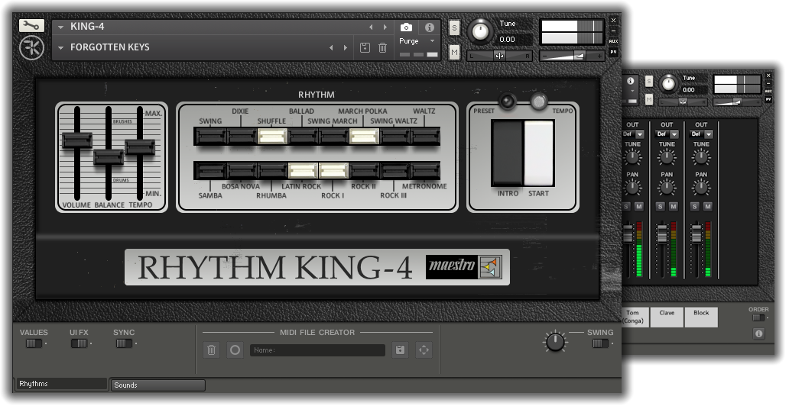
Task: Save snapshot with the header floppy disk icon
Action: pyautogui.click(x=365, y=48)
